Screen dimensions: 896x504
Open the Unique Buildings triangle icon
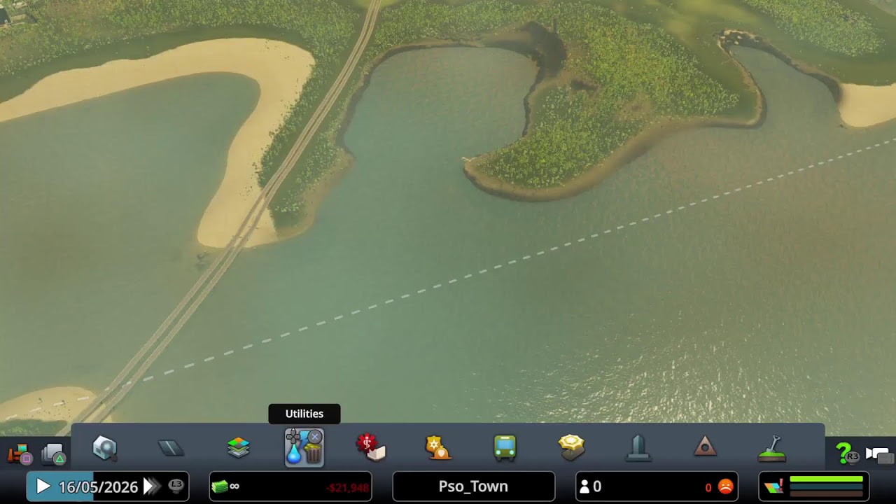(x=705, y=447)
